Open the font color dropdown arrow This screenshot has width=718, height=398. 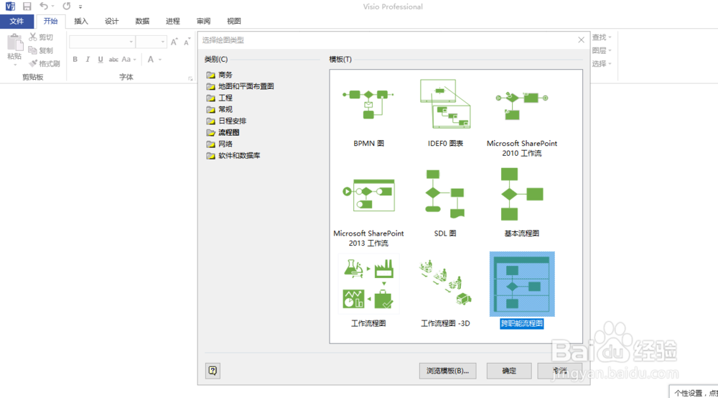tap(160, 60)
